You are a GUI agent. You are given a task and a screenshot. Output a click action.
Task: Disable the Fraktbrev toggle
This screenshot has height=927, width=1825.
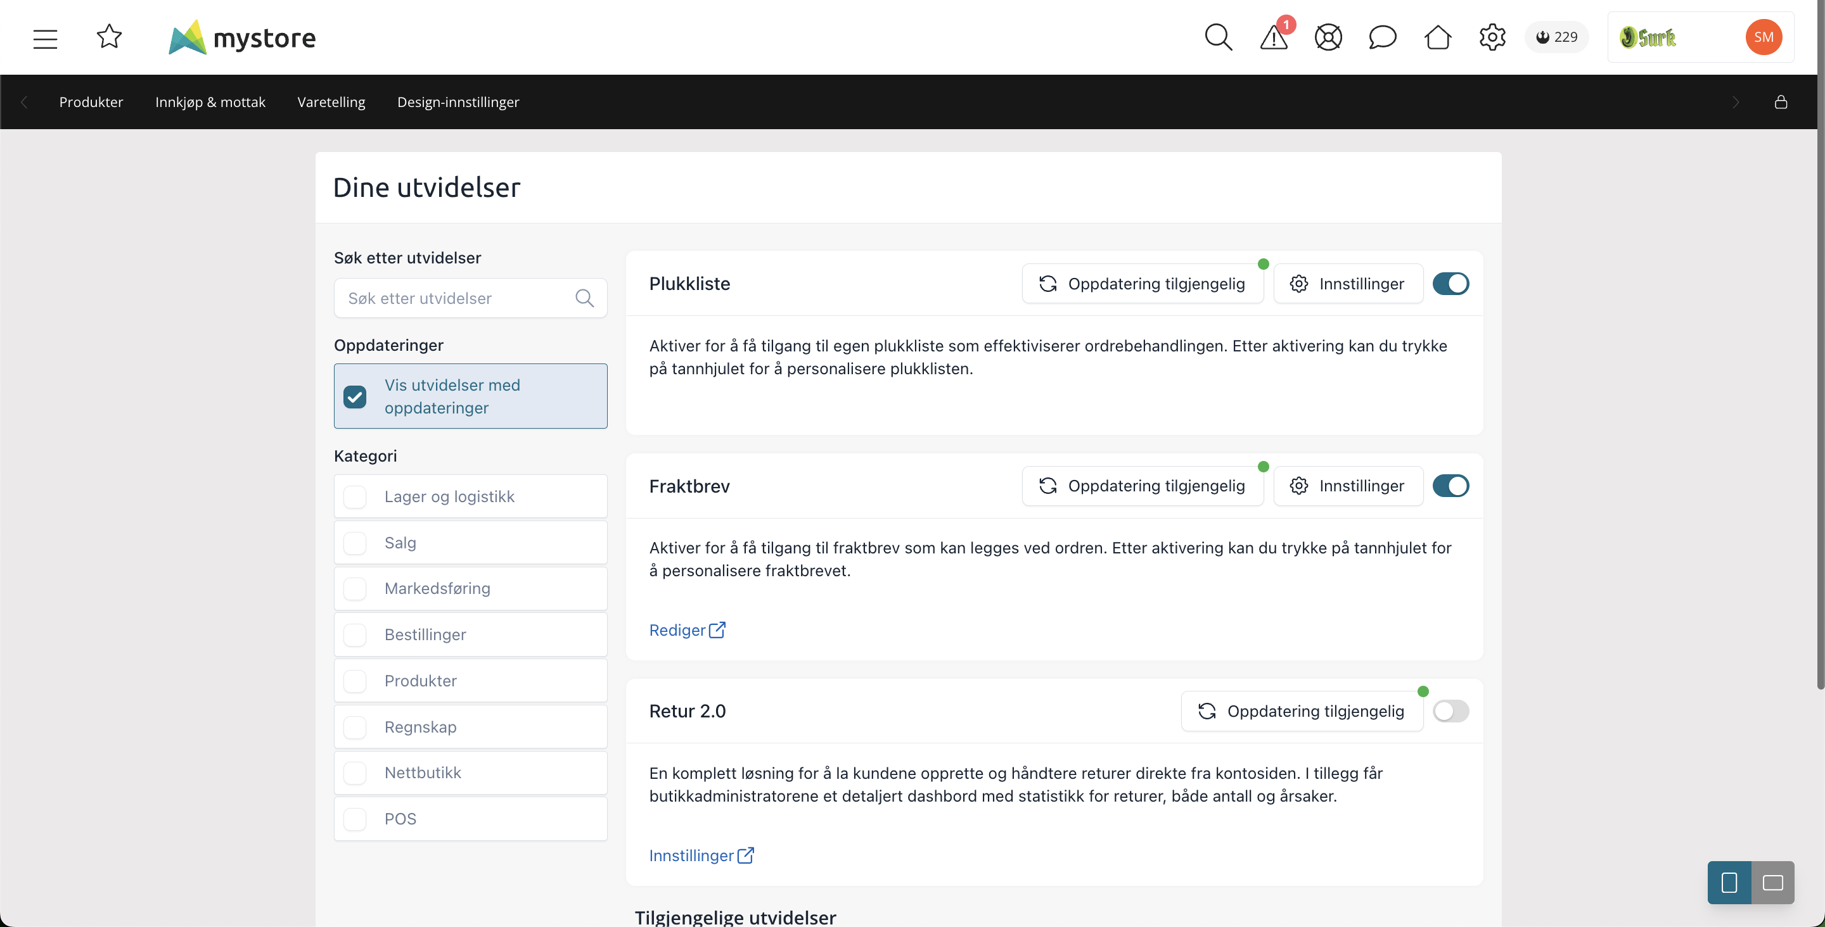[1450, 486]
